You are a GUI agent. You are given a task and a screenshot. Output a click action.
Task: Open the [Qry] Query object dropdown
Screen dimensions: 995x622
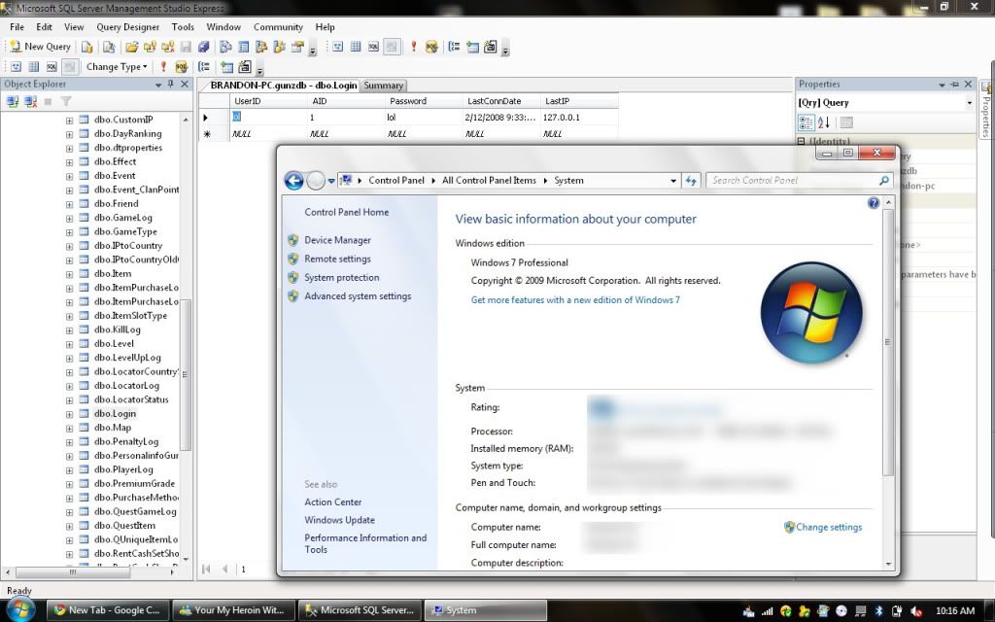pyautogui.click(x=969, y=103)
